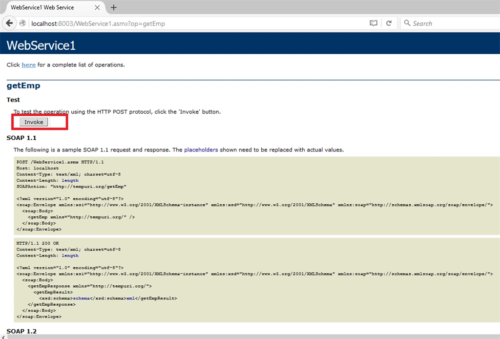Open a new tab with plus icon
Image resolution: width=500 pixels, height=339 pixels.
click(x=113, y=7)
